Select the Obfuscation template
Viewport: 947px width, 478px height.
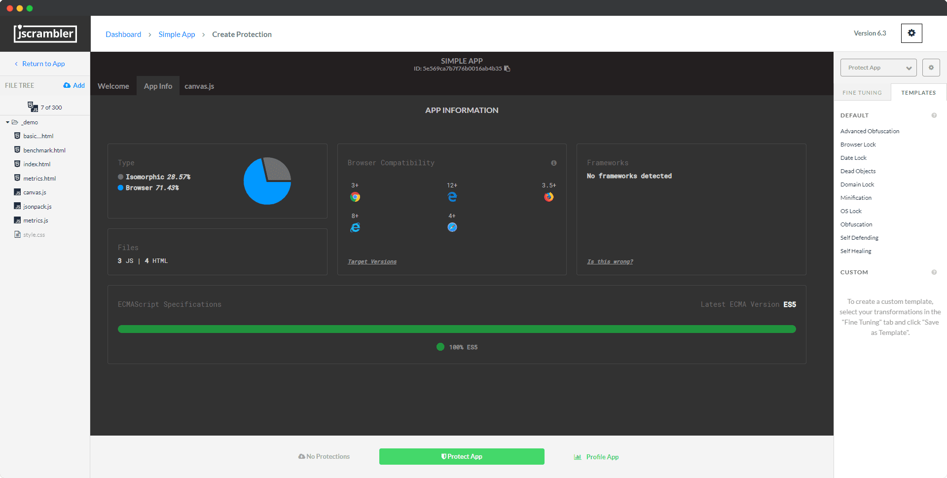click(x=856, y=224)
